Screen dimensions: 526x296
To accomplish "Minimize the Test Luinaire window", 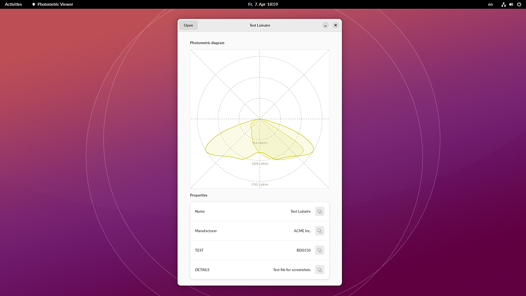I will tap(325, 25).
